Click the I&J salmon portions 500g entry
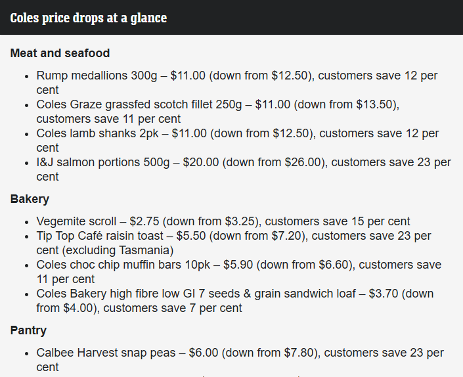This screenshot has height=377, width=463. [244, 169]
